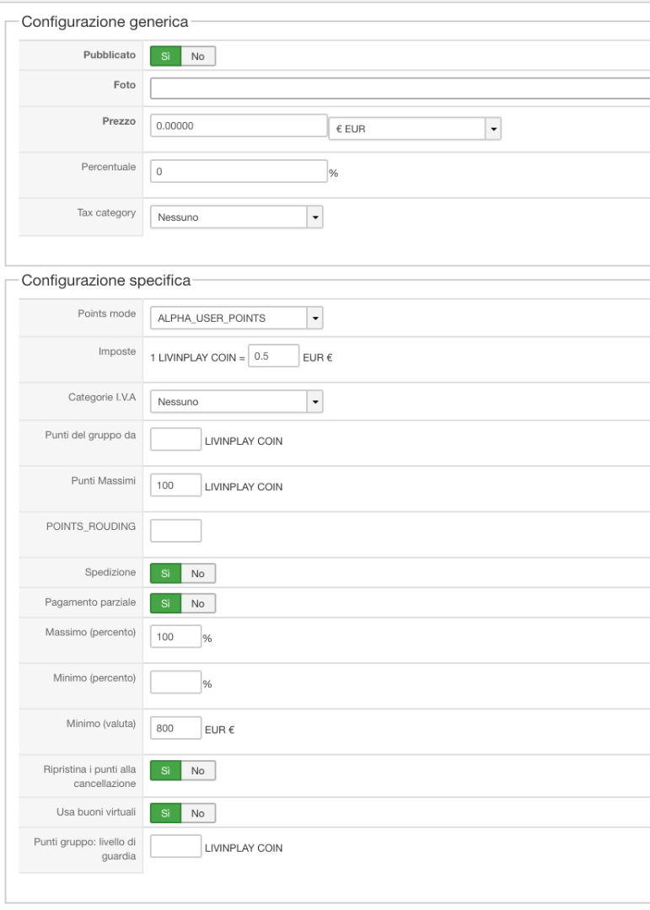
Task: Focus the Minimo (valuta) field
Action: pos(175,728)
